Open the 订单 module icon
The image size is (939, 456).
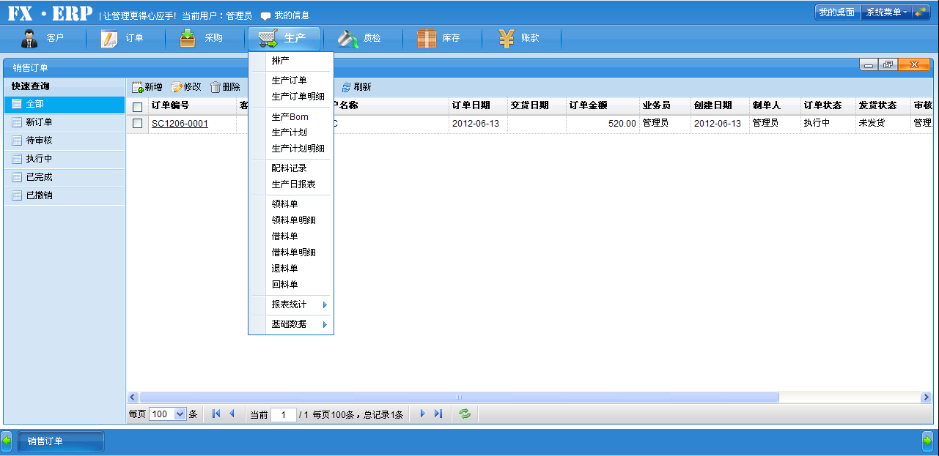click(x=109, y=39)
